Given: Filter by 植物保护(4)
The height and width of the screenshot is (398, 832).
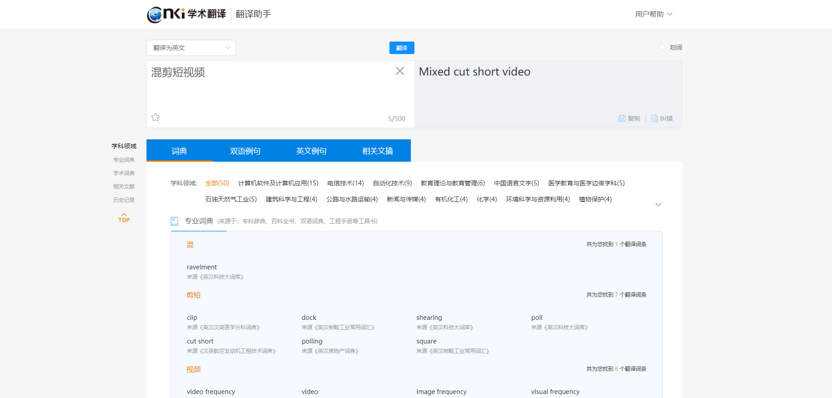Looking at the screenshot, I should tap(595, 199).
